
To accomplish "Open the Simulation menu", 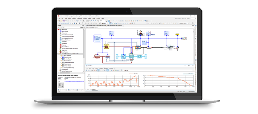I will point(80,18).
